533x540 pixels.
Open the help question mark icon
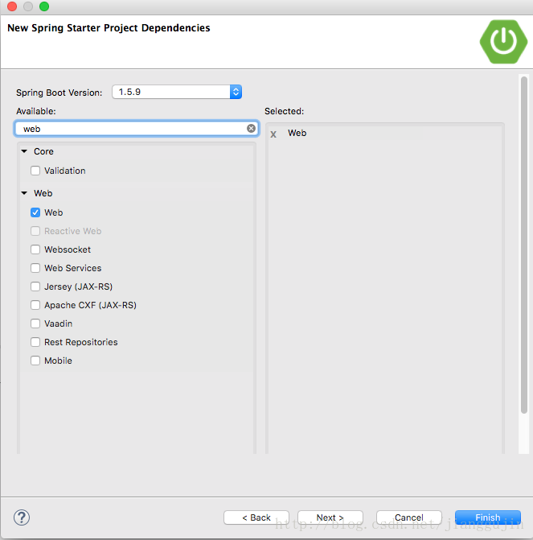coord(22,517)
